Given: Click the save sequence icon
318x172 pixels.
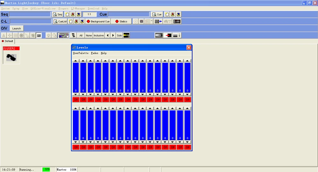Looking at the screenshot, I should pyautogui.click(x=73, y=14).
